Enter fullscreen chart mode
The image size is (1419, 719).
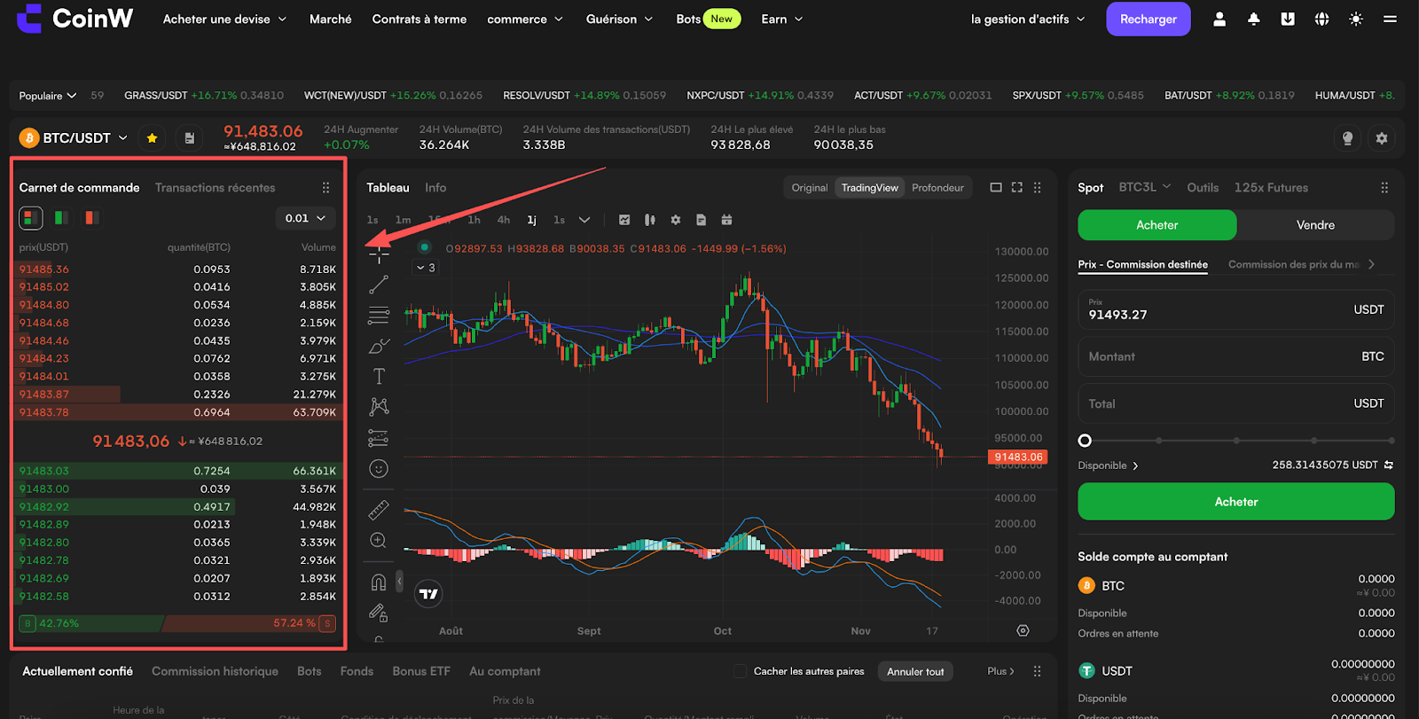pos(1017,188)
